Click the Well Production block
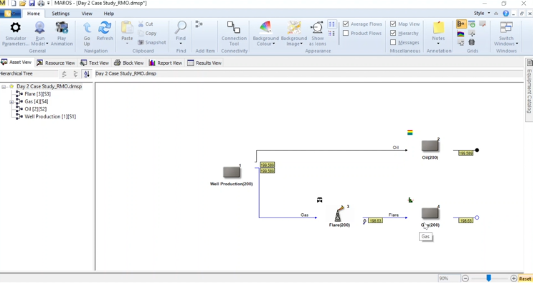Image resolution: width=535 pixels, height=285 pixels. pyautogui.click(x=232, y=172)
